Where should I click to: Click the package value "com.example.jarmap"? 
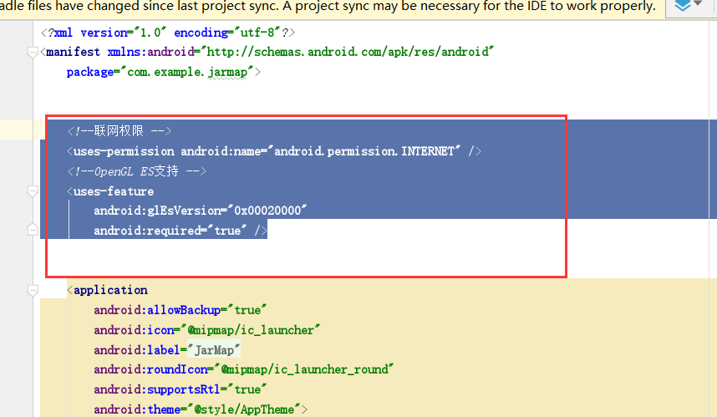coord(187,72)
